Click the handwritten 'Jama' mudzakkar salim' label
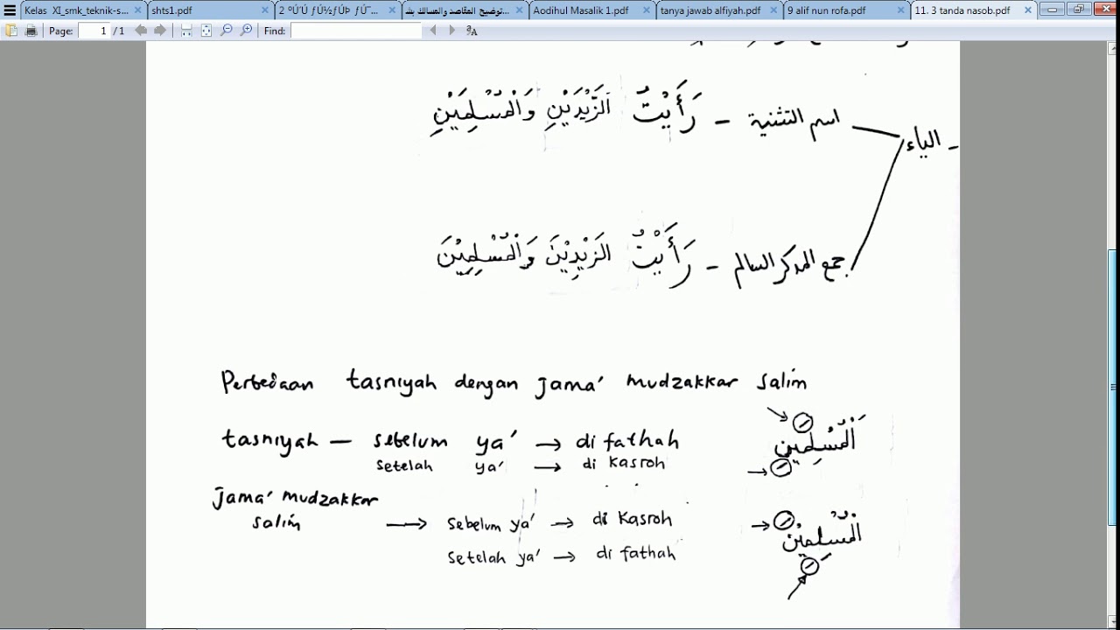1120x630 pixels. 295,511
